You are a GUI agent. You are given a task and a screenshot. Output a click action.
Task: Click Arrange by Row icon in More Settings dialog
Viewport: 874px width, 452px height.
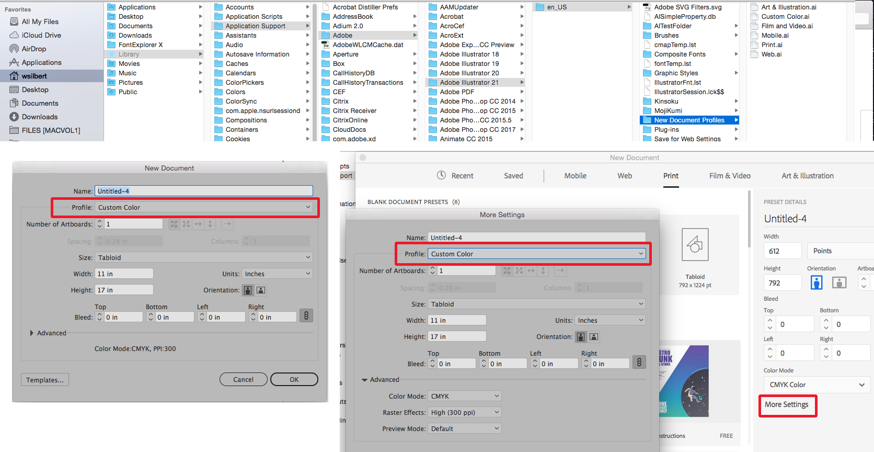(x=531, y=270)
